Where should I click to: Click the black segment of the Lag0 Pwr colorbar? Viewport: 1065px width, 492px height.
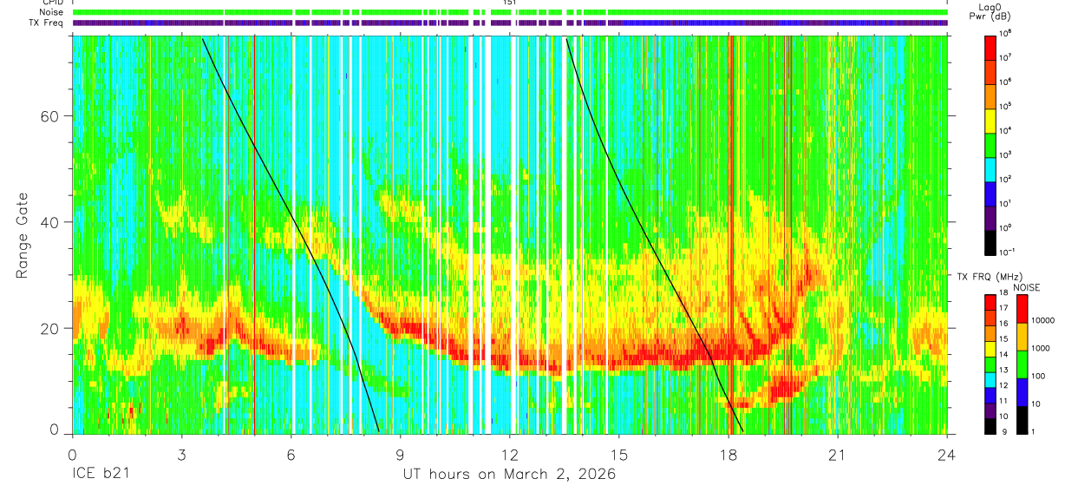tap(990, 243)
